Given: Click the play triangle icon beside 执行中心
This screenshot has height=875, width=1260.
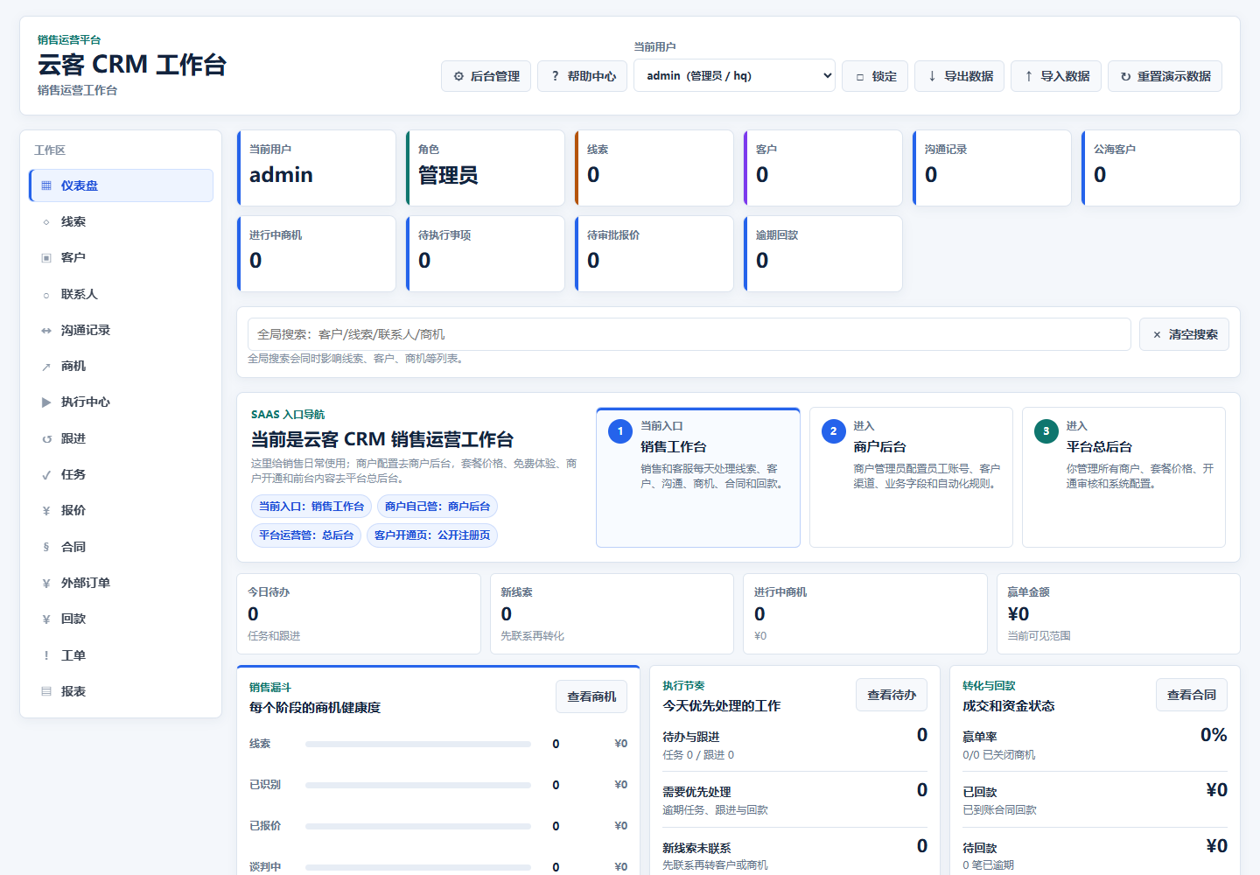Looking at the screenshot, I should 46,402.
